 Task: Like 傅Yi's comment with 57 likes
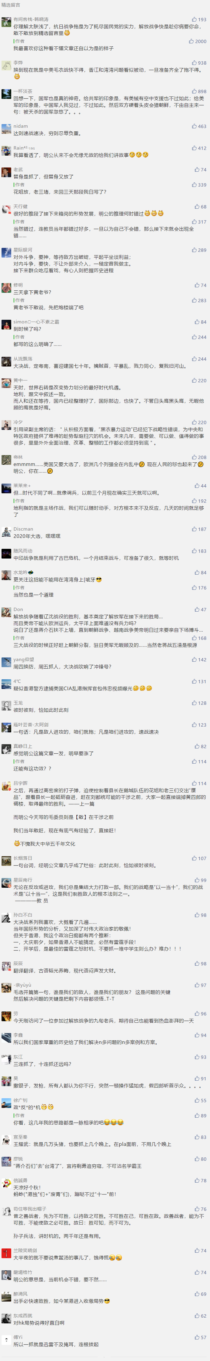click(197, 1337)
